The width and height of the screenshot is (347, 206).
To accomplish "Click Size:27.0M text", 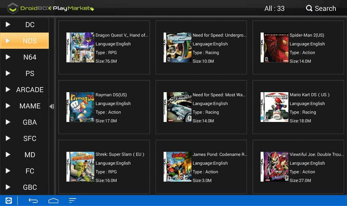I will click(300, 181).
